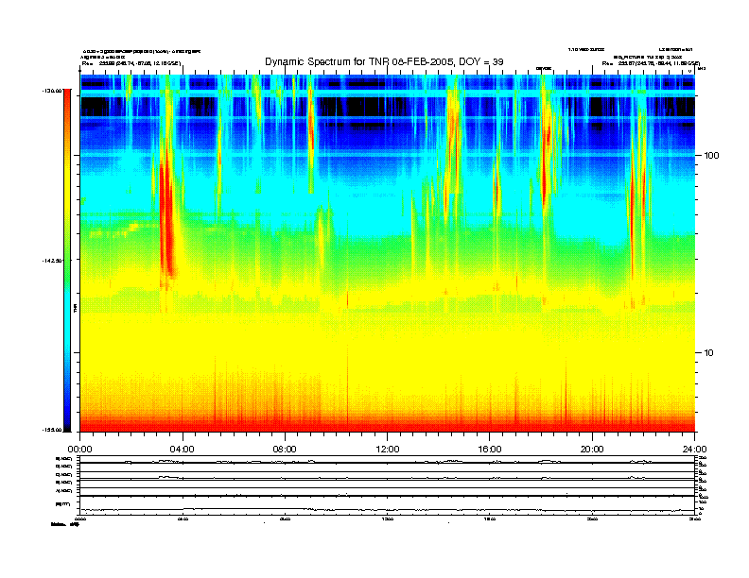Click the large red burst near 03:30
Image resolution: width=749 pixels, height=578 pixels.
[166, 219]
